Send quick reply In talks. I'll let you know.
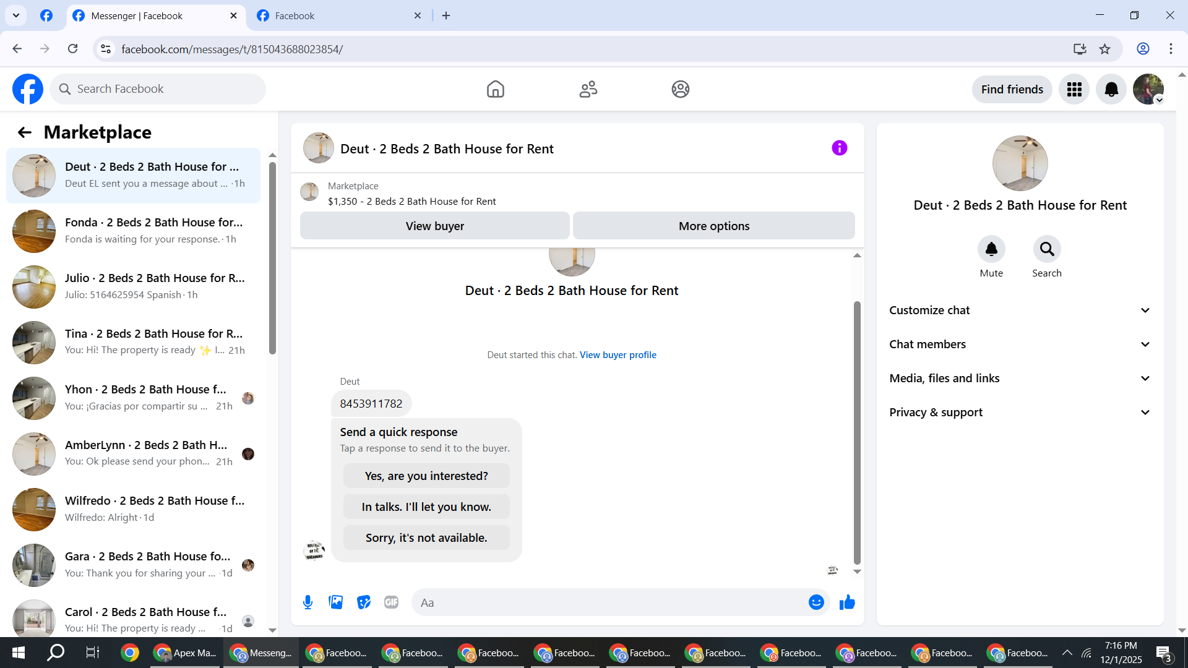 click(426, 507)
